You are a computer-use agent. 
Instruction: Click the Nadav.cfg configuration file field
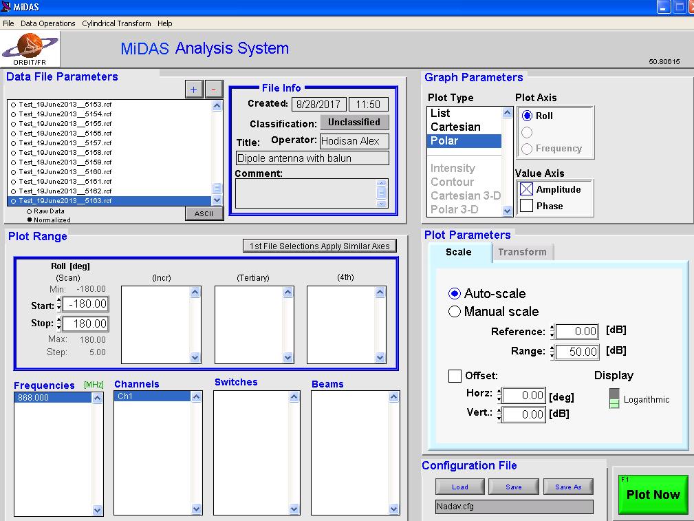(514, 507)
